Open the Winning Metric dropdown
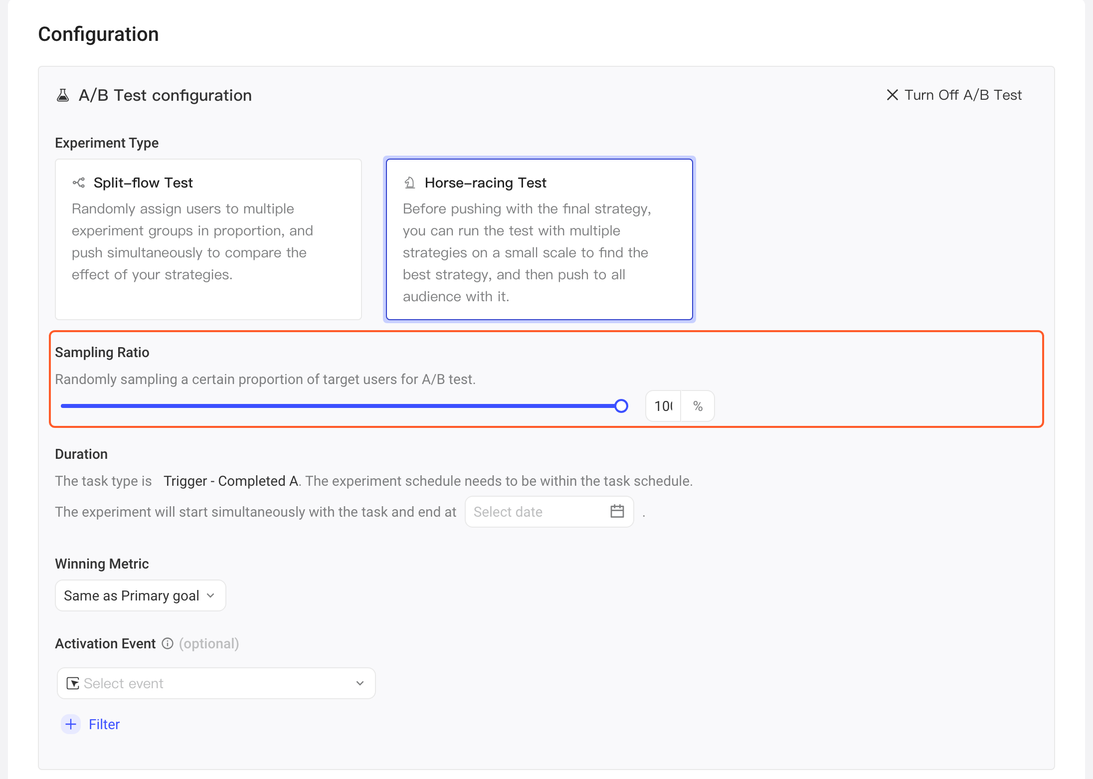 click(141, 595)
